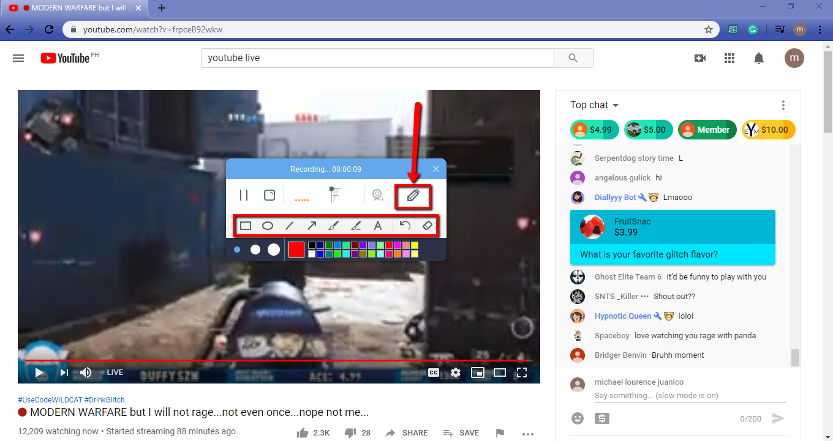The height and width of the screenshot is (441, 833).
Task: Focus the YouTube search box
Action: coord(378,58)
